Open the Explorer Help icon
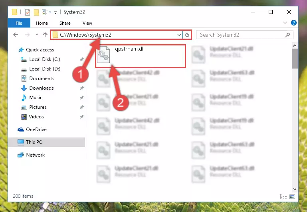 click(293, 23)
